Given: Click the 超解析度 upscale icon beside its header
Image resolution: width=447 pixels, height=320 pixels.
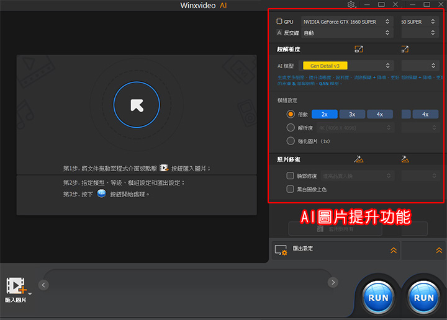Looking at the screenshot, I should click(359, 49).
